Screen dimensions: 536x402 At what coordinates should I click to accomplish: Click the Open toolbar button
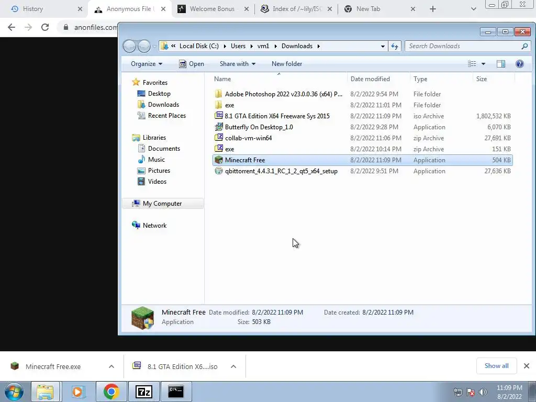pos(192,64)
